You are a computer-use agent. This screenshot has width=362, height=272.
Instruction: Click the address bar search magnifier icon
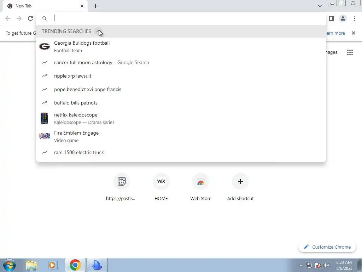point(45,18)
